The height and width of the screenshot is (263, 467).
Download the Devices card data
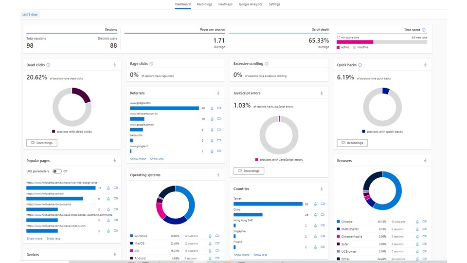pos(115,254)
